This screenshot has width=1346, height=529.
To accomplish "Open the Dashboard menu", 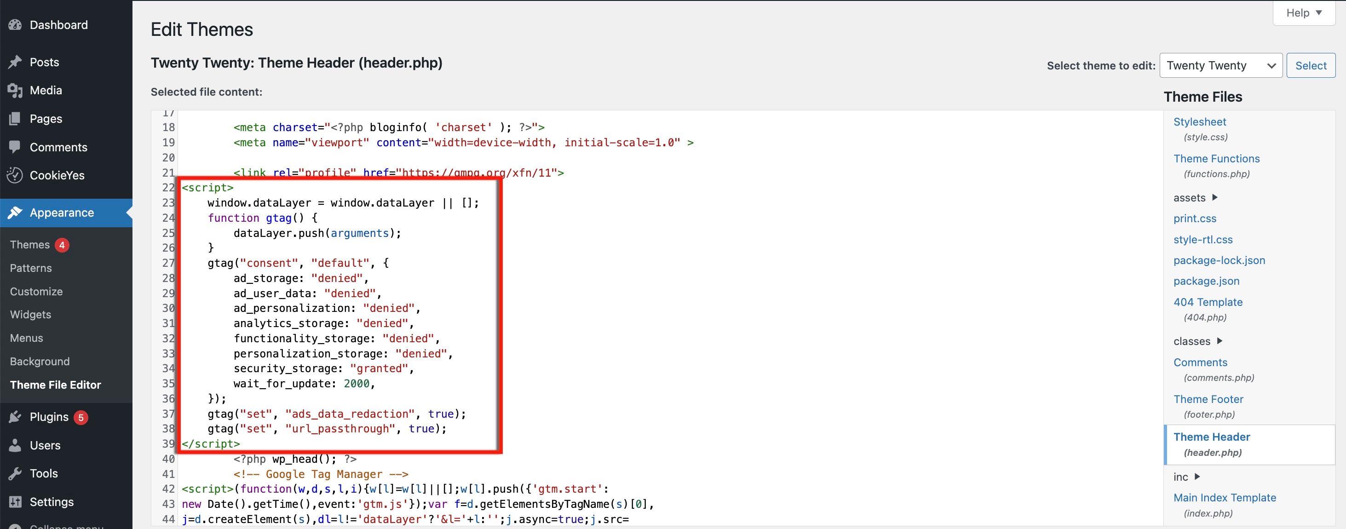I will click(x=58, y=24).
